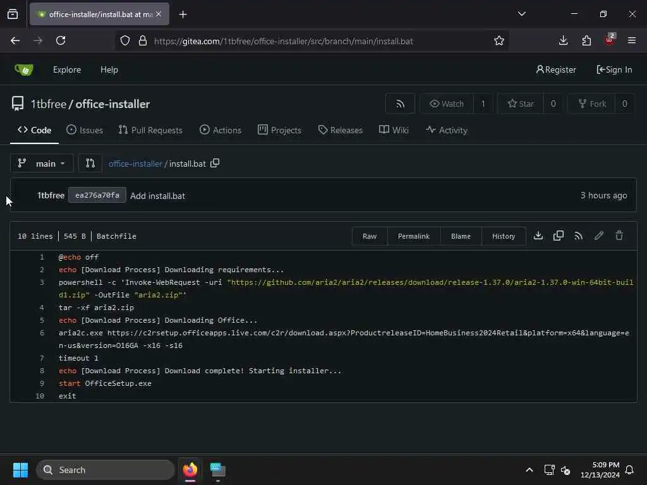
Task: Copy file content icon in file header
Action: coord(559,236)
